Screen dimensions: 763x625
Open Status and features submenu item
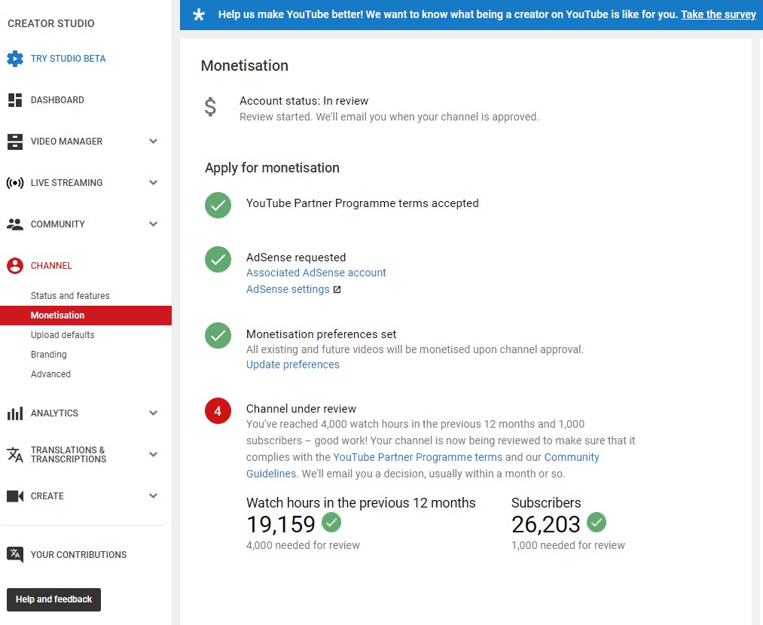tap(70, 296)
